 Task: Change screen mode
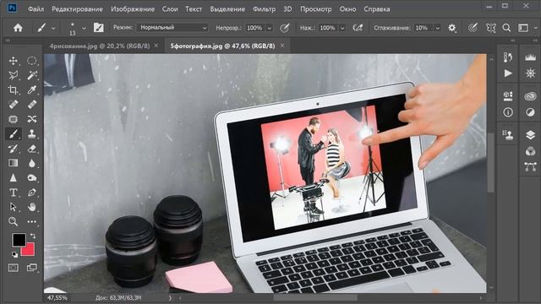click(x=32, y=268)
